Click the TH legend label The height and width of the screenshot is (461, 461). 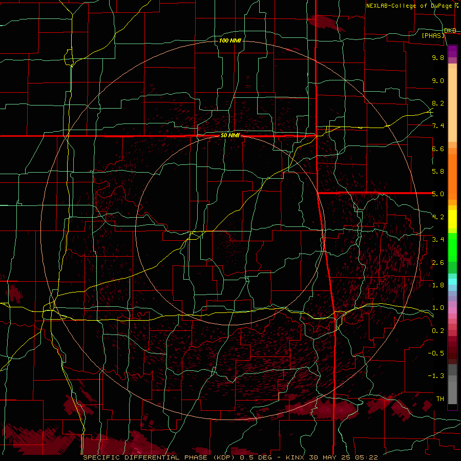click(440, 399)
